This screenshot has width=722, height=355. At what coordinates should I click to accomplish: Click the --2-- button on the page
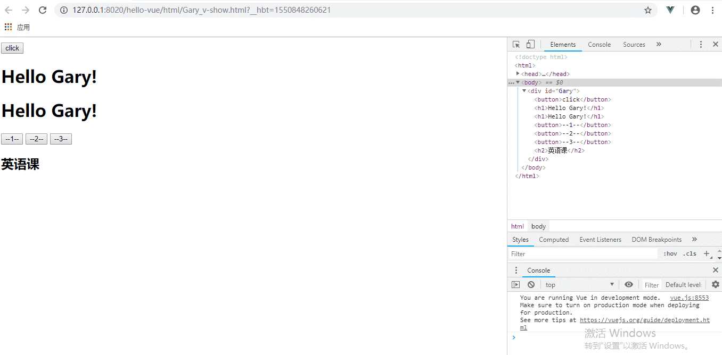pyautogui.click(x=36, y=139)
